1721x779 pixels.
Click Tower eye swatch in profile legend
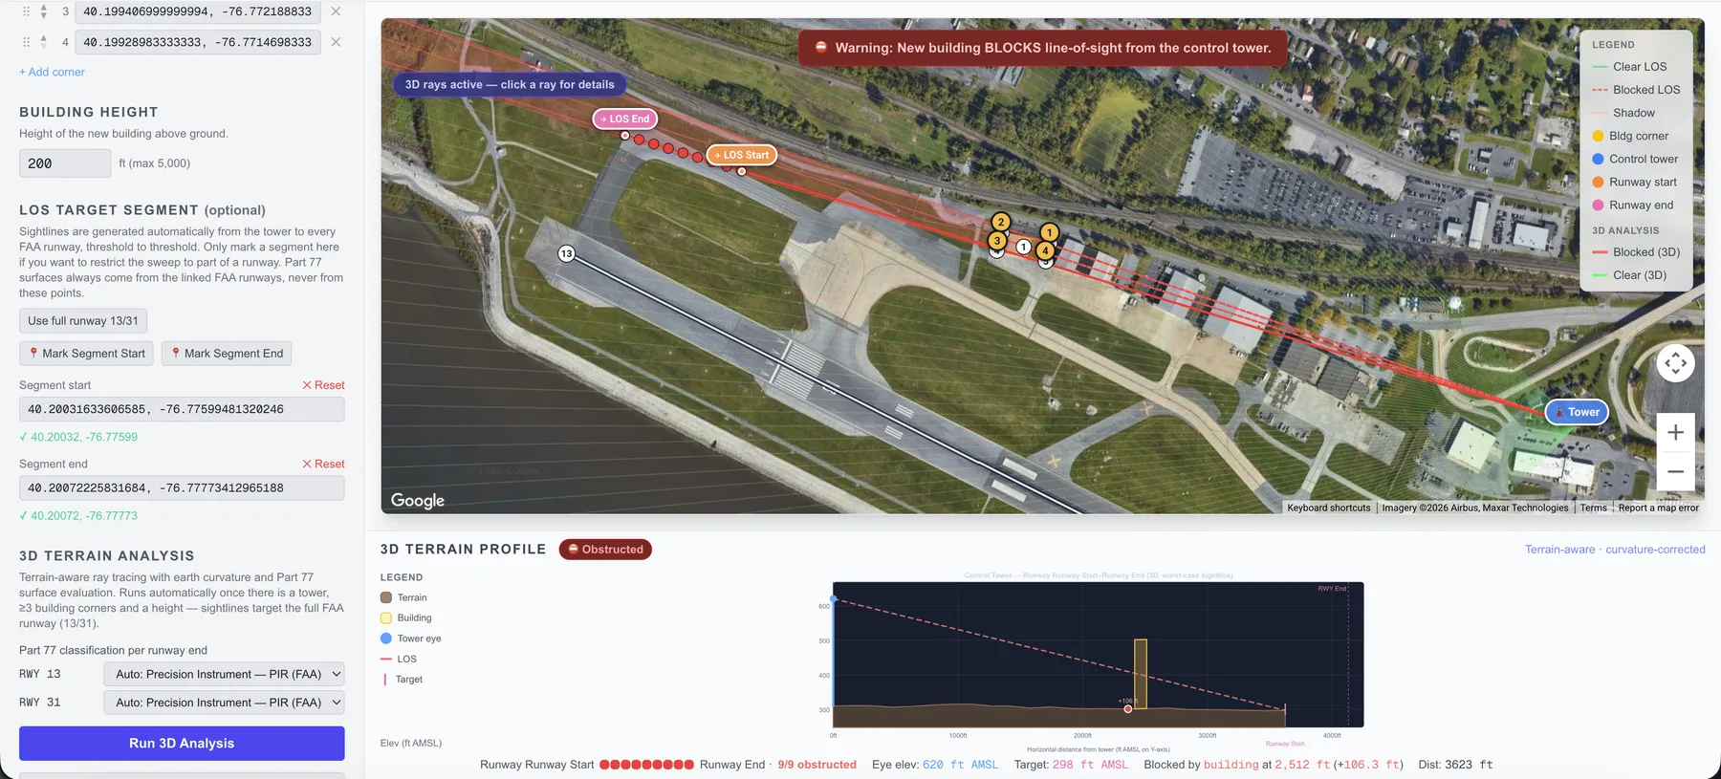point(386,638)
